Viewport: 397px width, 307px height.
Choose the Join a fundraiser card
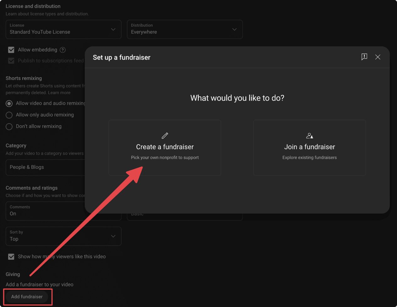click(x=309, y=148)
